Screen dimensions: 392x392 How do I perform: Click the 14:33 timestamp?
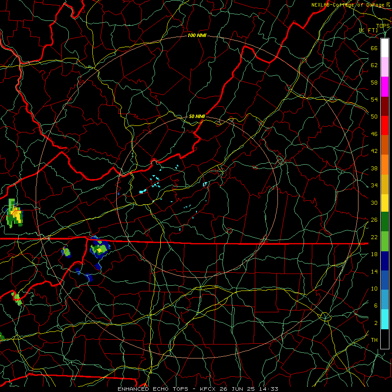click(x=268, y=389)
